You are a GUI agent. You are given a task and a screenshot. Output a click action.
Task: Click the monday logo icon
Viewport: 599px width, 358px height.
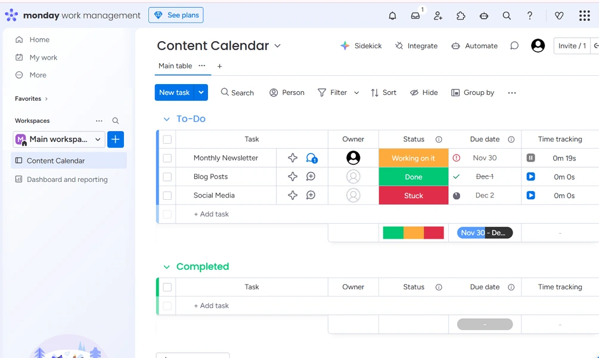(x=11, y=15)
